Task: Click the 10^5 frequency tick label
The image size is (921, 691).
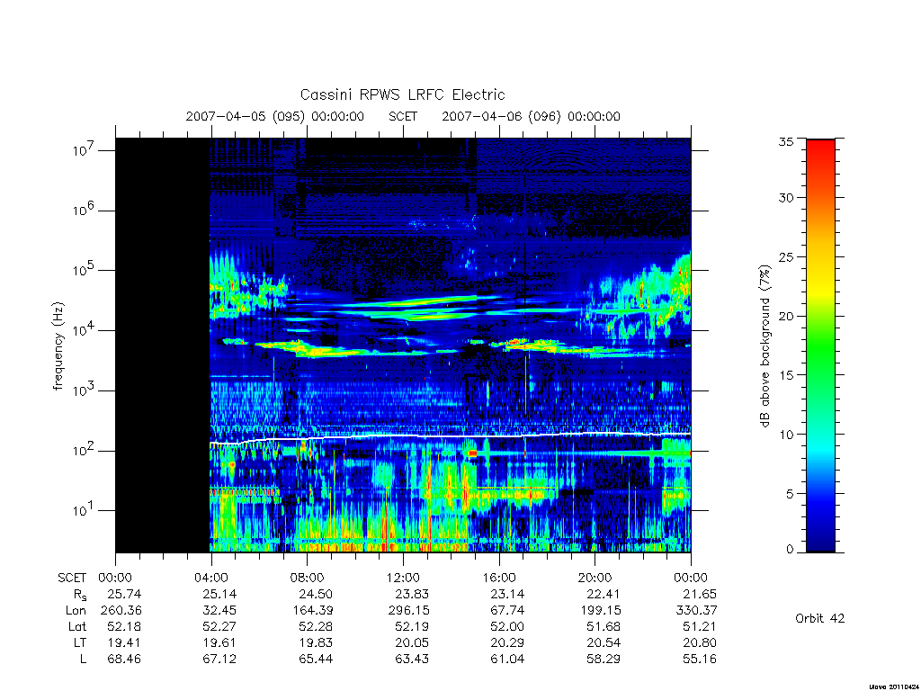Action: (x=85, y=270)
